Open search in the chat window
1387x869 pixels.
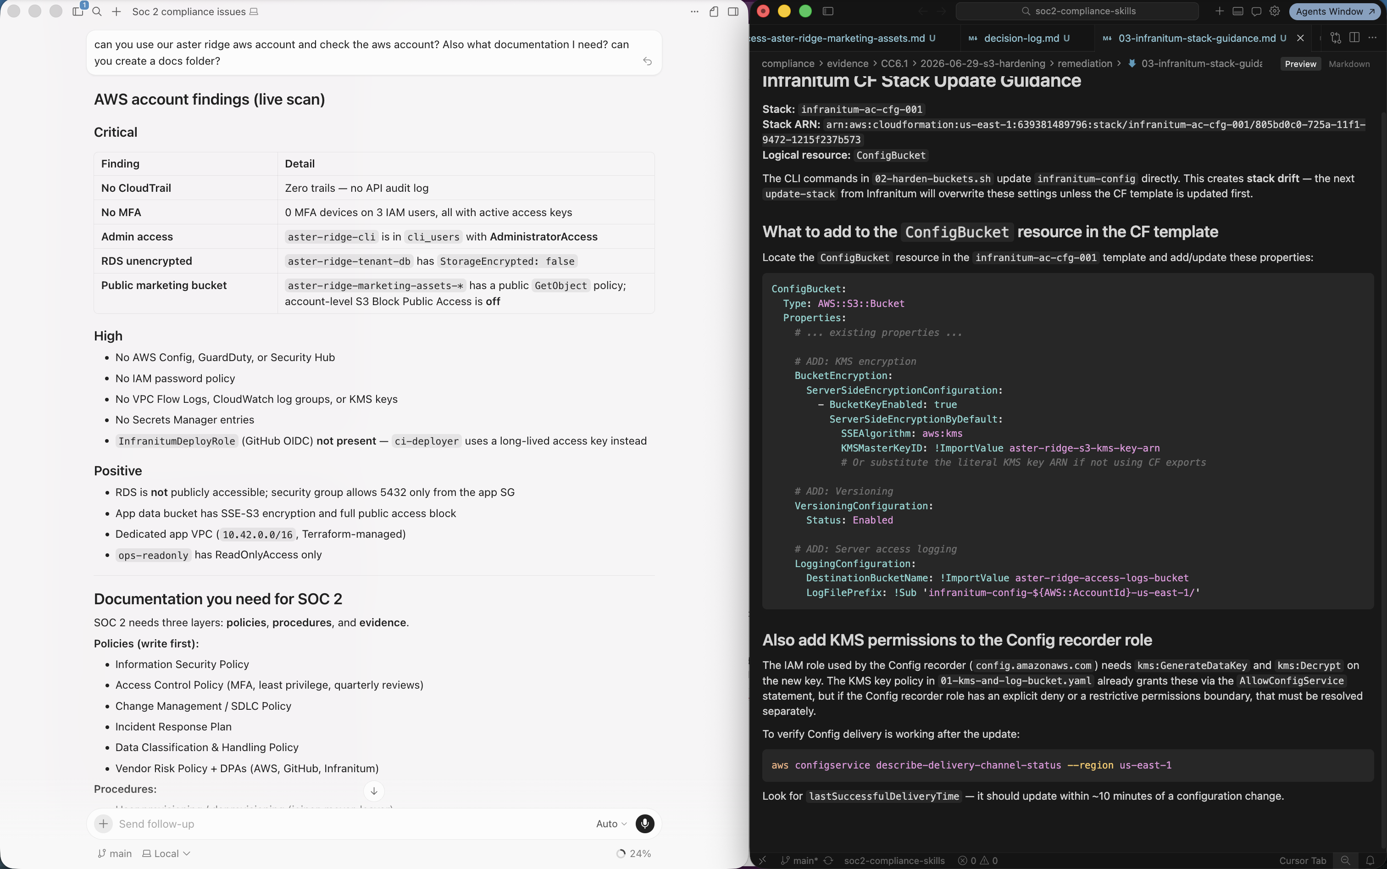click(97, 11)
